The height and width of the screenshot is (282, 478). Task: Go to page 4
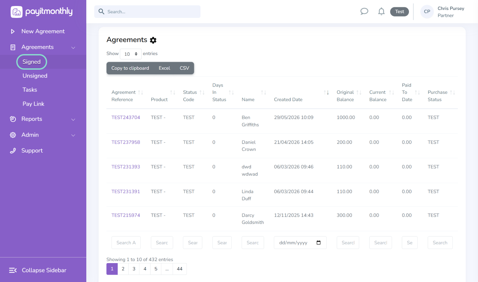[x=145, y=269]
